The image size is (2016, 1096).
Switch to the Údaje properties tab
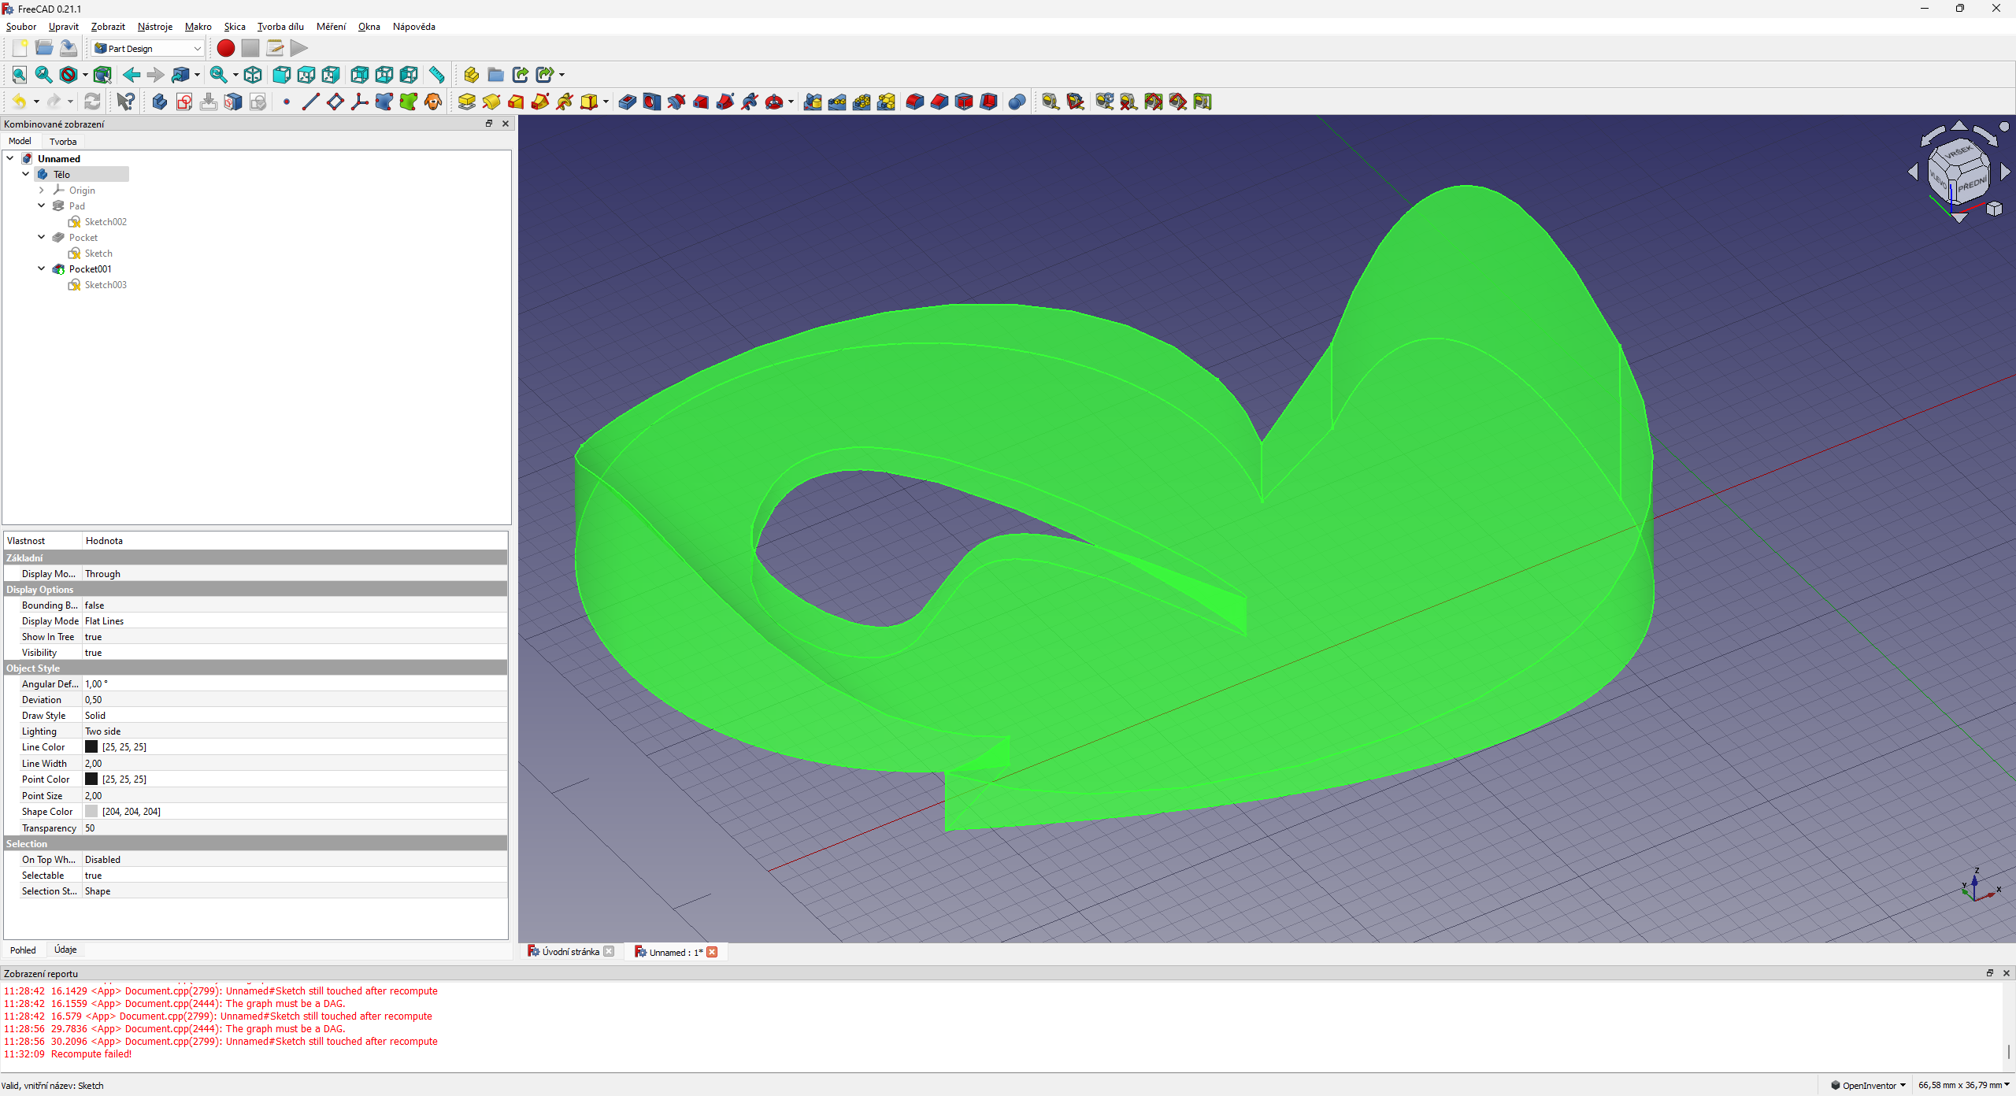pos(65,950)
